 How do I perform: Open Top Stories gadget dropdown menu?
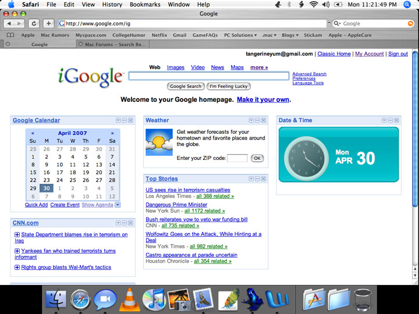251,179
